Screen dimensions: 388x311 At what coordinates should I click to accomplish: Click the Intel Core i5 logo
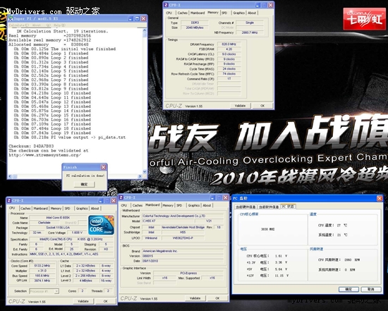pos(101,225)
